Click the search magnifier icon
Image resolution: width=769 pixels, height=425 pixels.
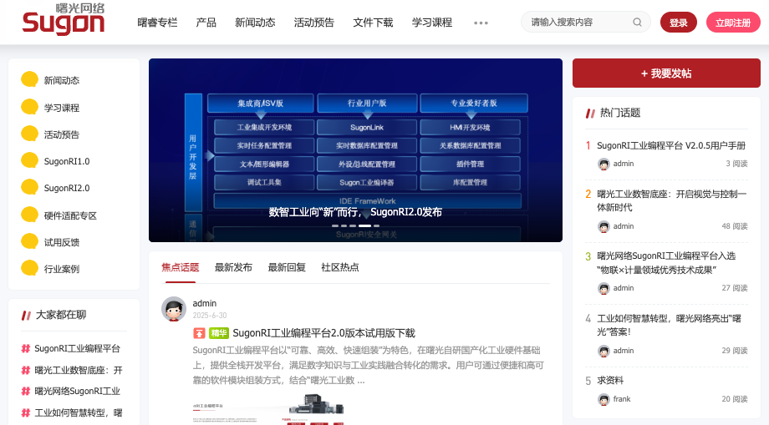pos(637,22)
